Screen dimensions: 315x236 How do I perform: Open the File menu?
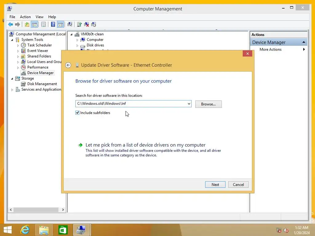[x=12, y=17]
